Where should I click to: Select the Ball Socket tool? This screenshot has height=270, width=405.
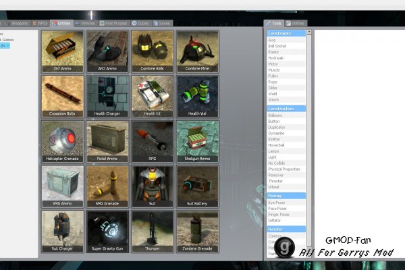click(286, 46)
